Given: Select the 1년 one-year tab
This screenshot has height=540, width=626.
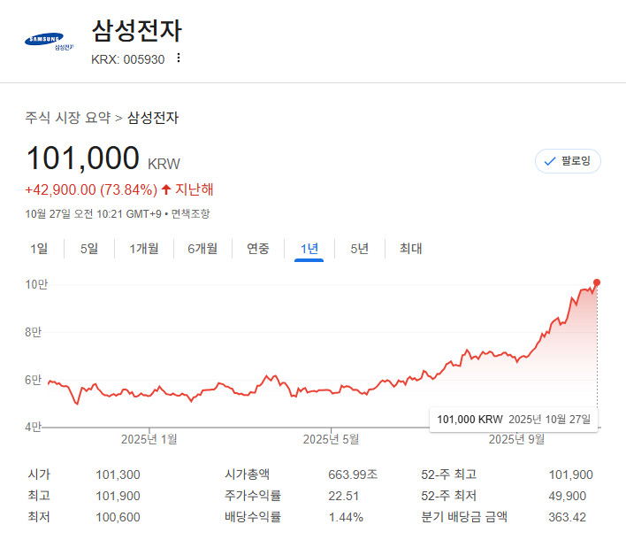Looking at the screenshot, I should (309, 249).
